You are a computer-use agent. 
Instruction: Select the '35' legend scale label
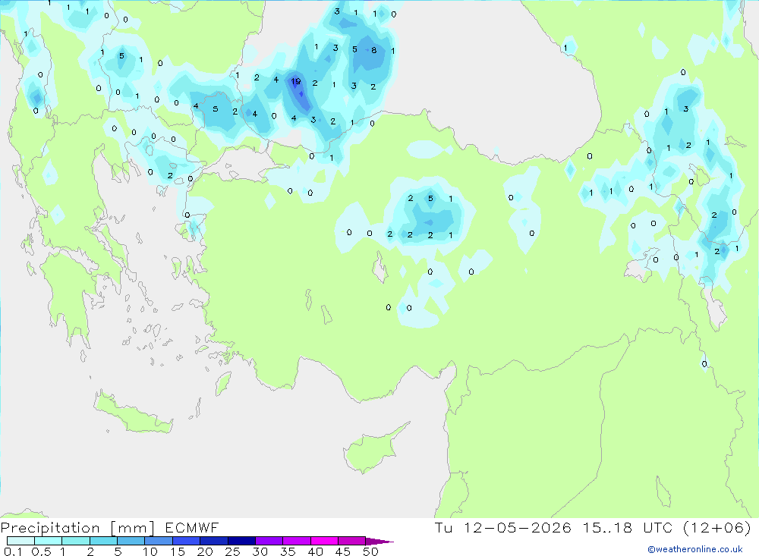pyautogui.click(x=288, y=551)
